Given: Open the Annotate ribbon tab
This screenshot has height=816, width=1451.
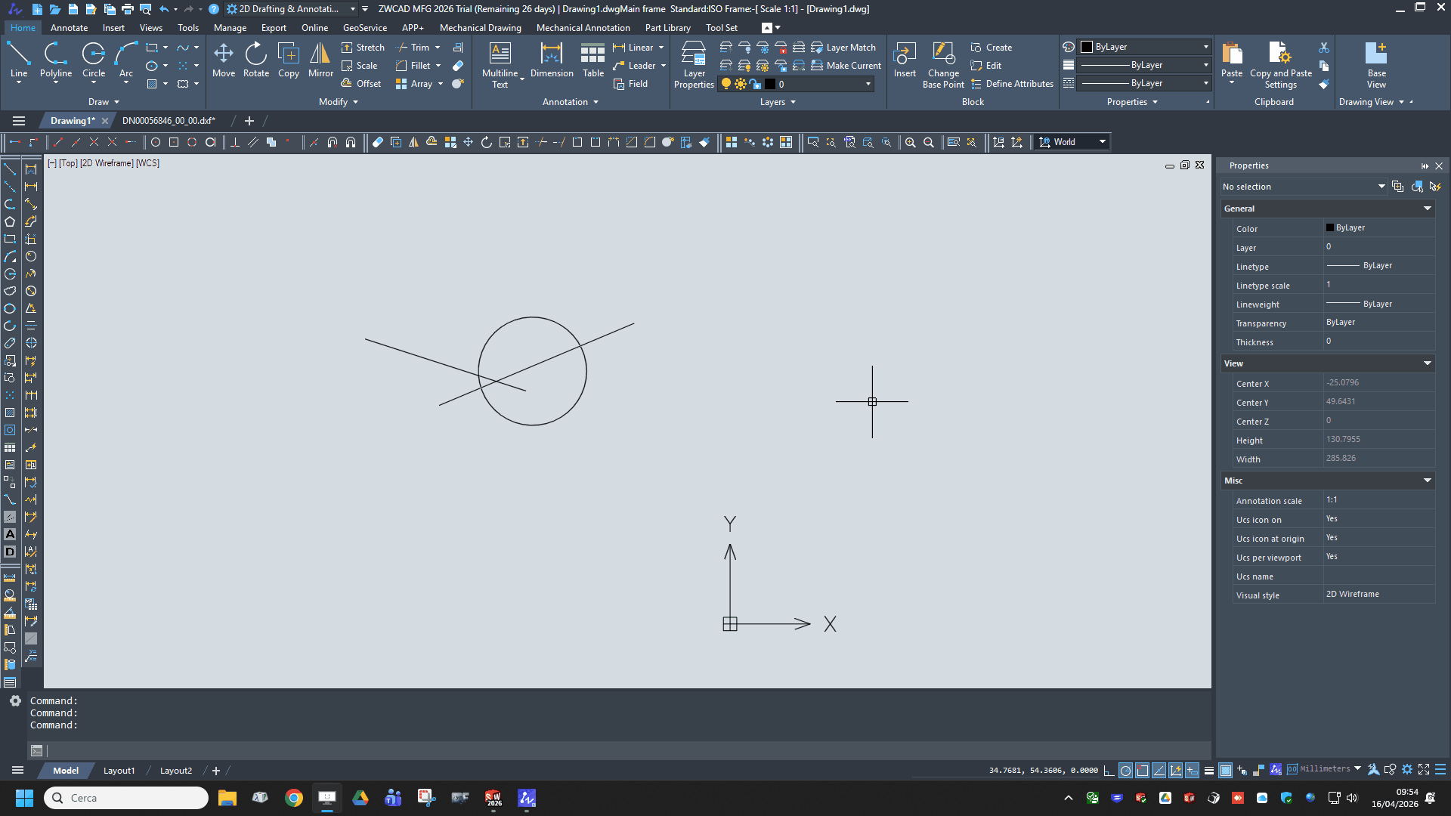Looking at the screenshot, I should tap(69, 28).
